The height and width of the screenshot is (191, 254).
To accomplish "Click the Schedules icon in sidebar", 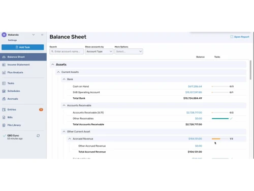I will coord(4,91).
